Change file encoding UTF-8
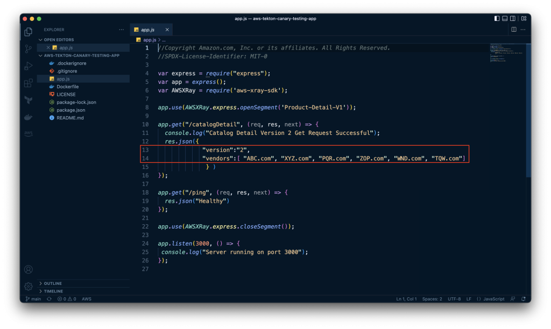Viewport: 551px width, 329px height. point(454,299)
